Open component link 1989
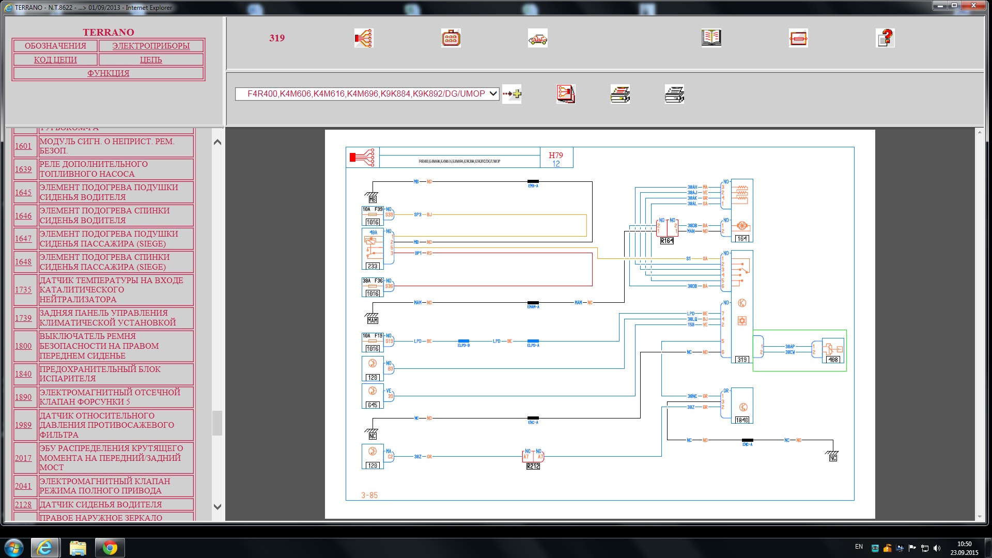 tap(23, 425)
